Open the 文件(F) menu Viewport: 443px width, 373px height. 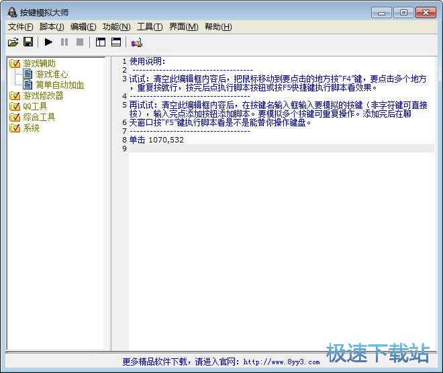[x=20, y=27]
